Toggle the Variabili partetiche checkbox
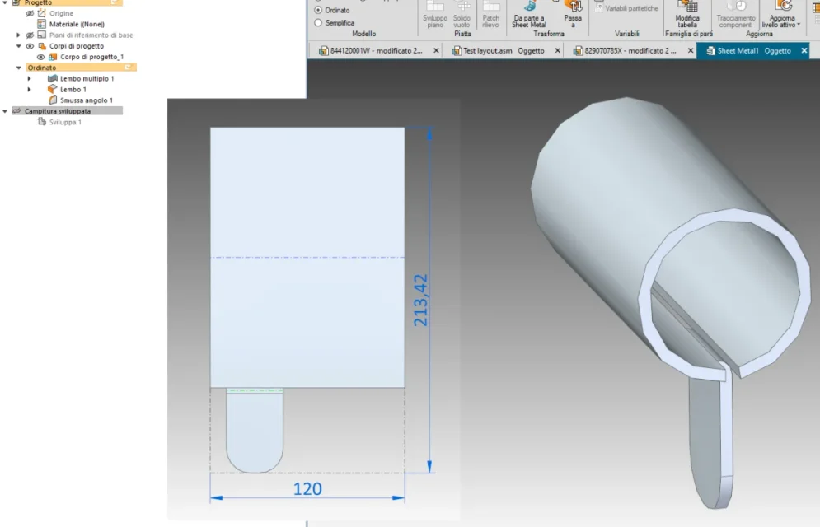This screenshot has width=820, height=527. click(599, 8)
